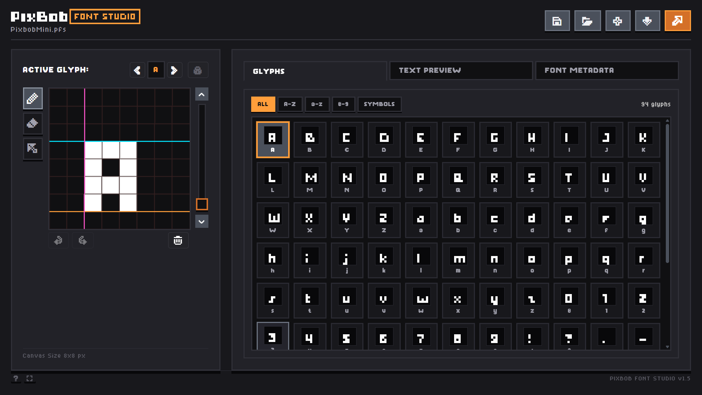This screenshot has width=702, height=395.
Task: Select the uppercase S glyph tile
Action: (x=532, y=180)
